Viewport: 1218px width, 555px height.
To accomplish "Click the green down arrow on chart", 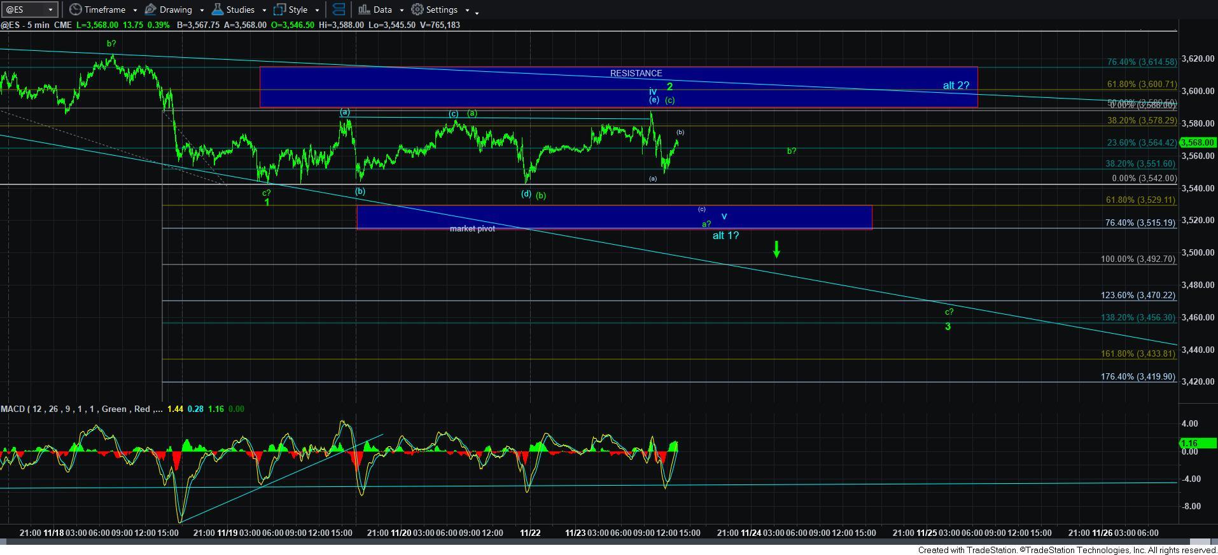I will click(776, 249).
